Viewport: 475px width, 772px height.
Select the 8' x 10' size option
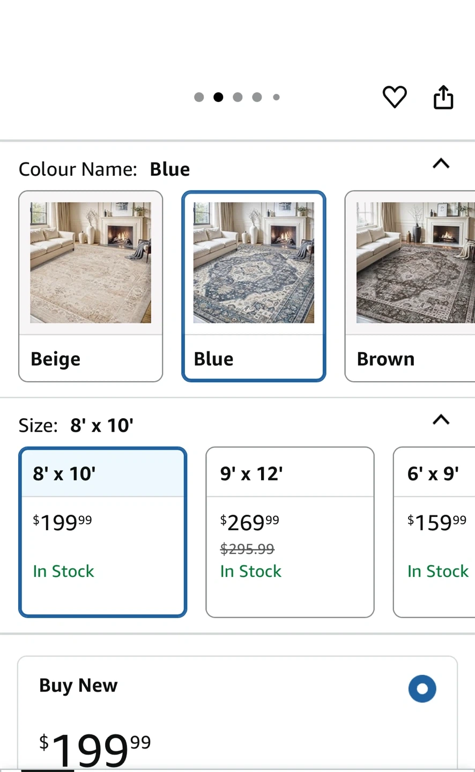point(102,532)
